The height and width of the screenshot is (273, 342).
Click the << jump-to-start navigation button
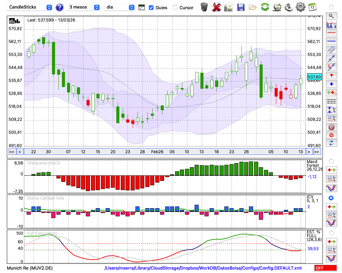[12, 152]
